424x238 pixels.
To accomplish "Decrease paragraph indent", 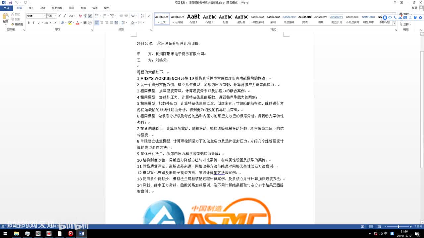I will tap(121, 16).
